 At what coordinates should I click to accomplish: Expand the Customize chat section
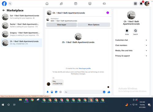[x=131, y=40]
